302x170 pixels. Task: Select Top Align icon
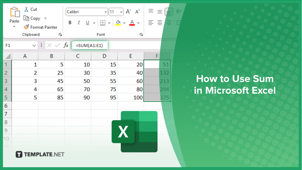[x=151, y=11]
